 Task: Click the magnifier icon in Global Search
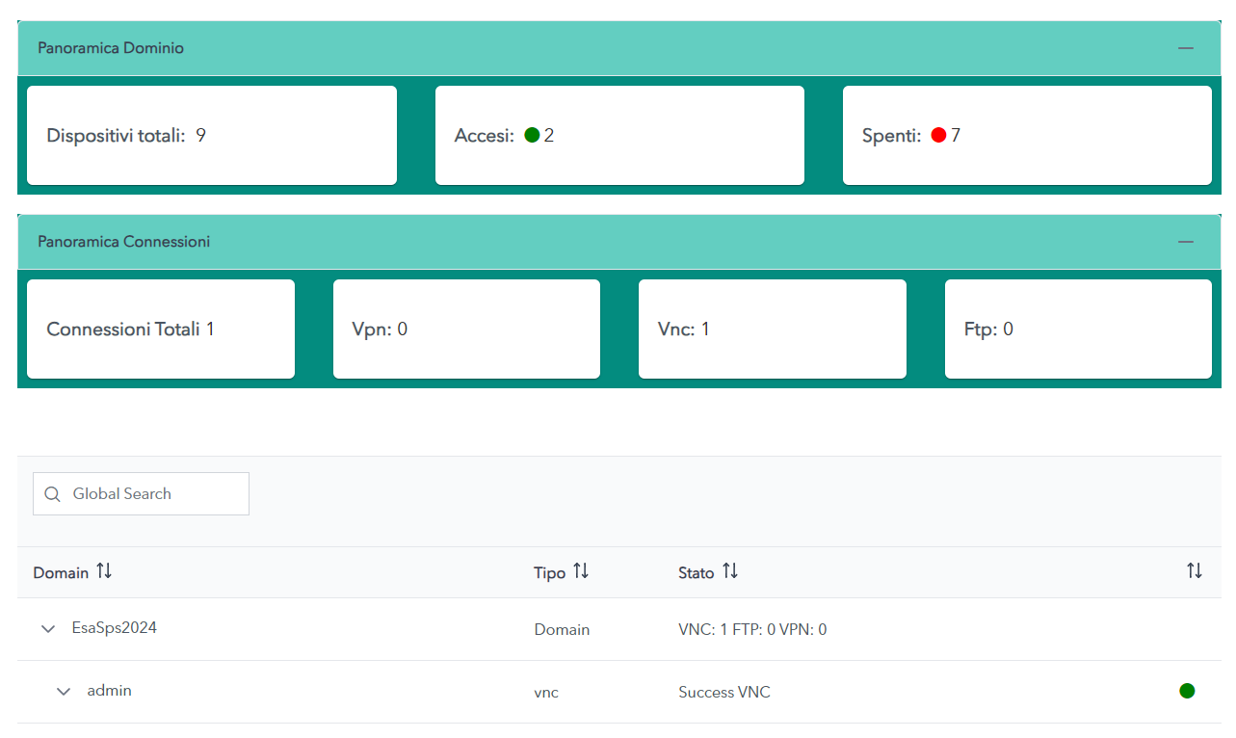click(53, 494)
